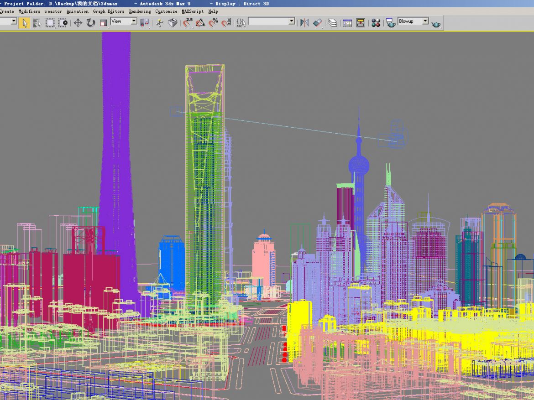Toggle Percent Snap

pos(214,23)
